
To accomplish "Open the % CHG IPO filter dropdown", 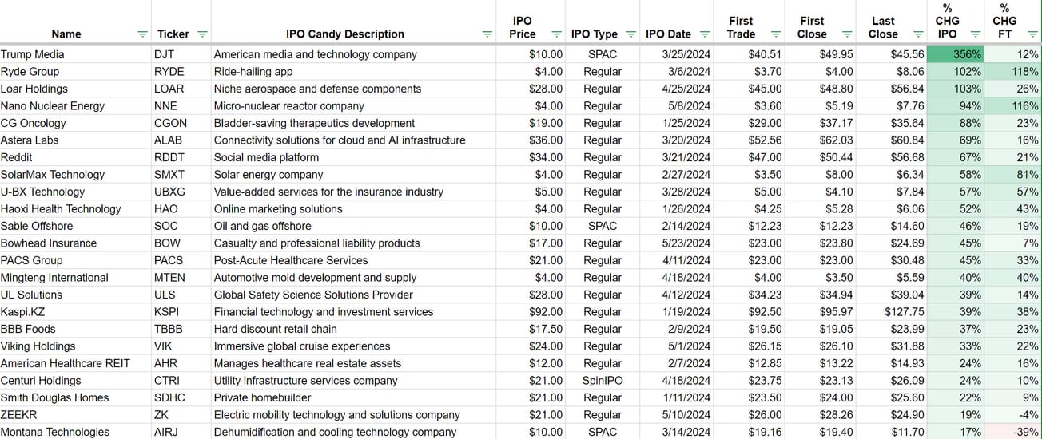I will point(975,34).
